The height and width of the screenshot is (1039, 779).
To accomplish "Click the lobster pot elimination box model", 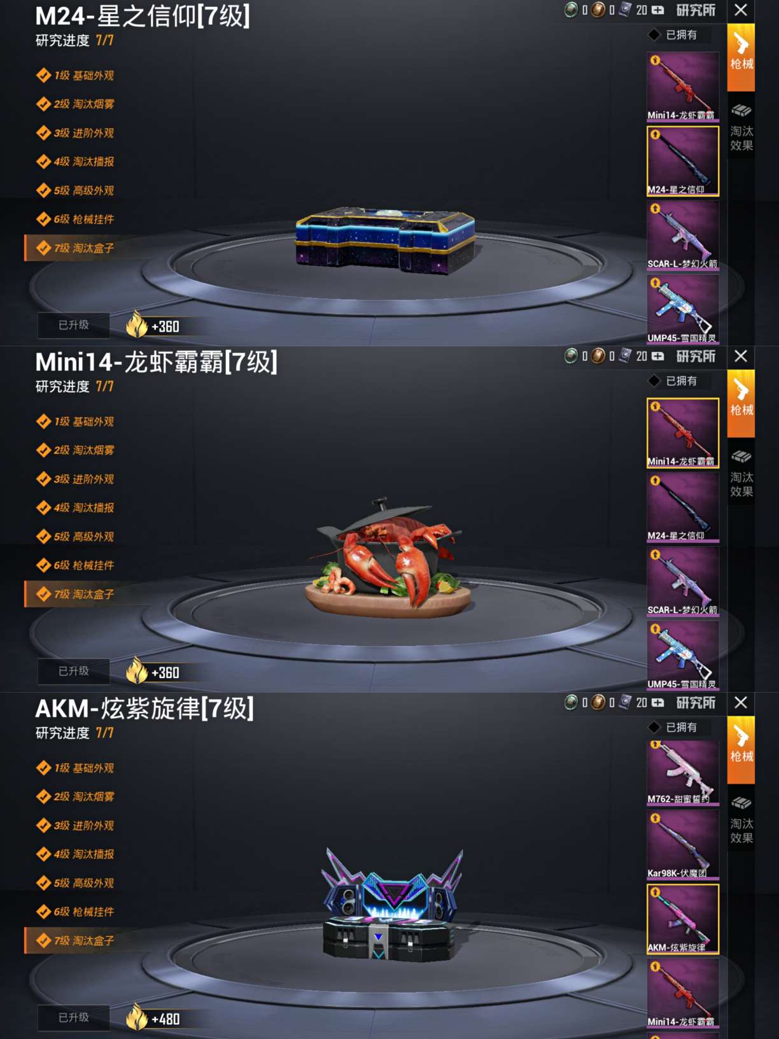I will click(388, 559).
